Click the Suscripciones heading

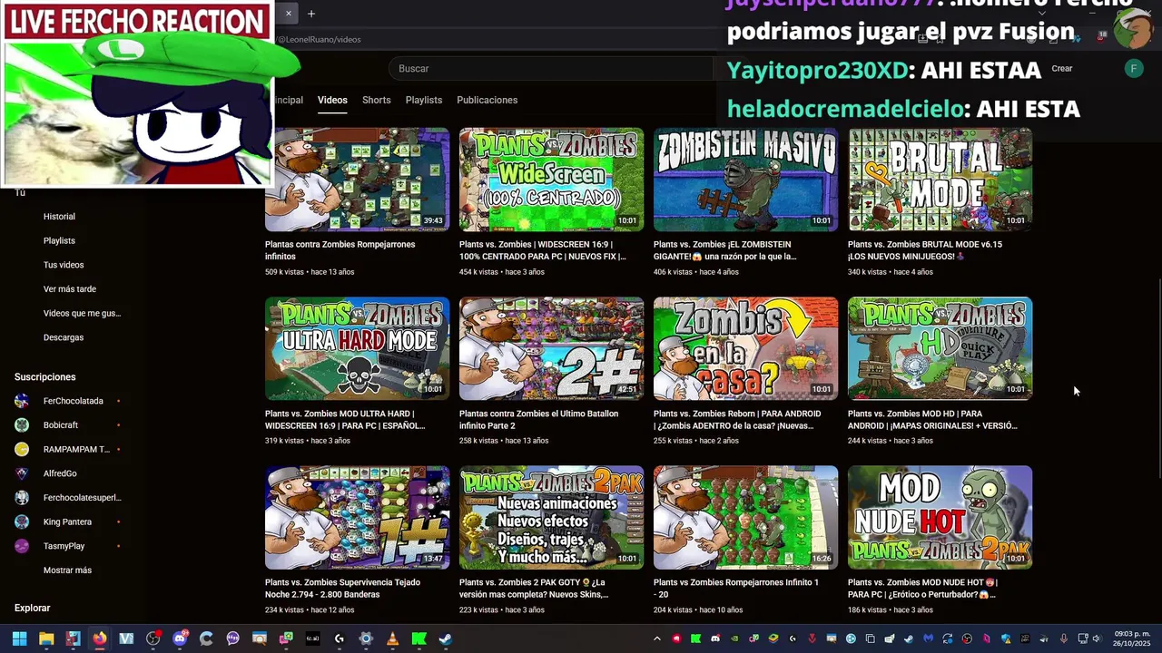[x=45, y=376]
